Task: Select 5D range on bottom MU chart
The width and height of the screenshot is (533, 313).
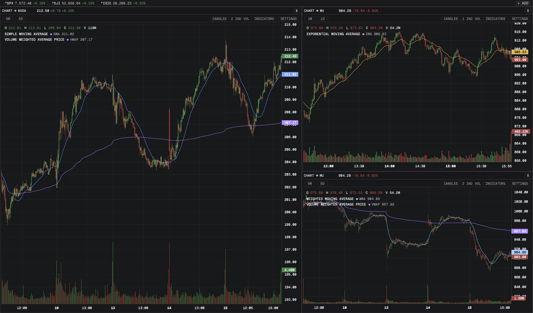Action: click(322, 184)
